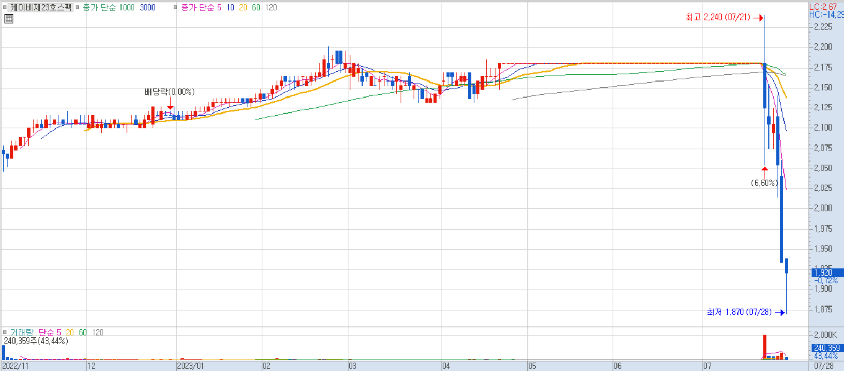Image resolution: width=844 pixels, height=371 pixels.
Task: Click the 케이비제23호스팩 stock name button
Action: pyautogui.click(x=41, y=7)
